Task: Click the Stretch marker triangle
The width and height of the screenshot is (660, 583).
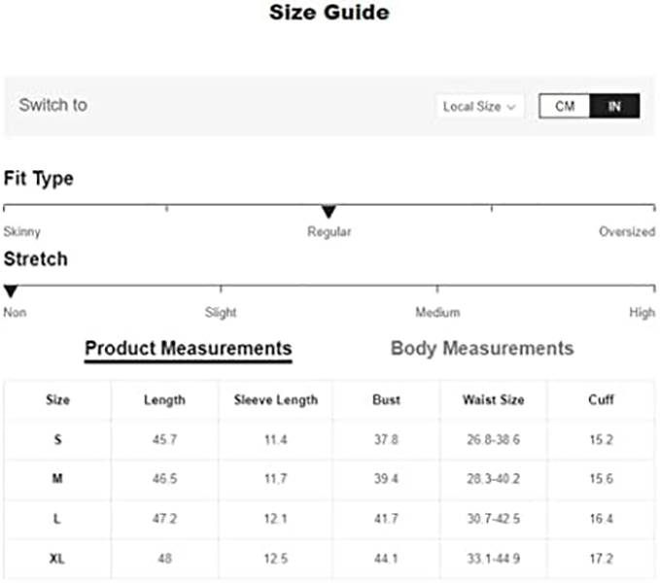Action: (x=11, y=291)
